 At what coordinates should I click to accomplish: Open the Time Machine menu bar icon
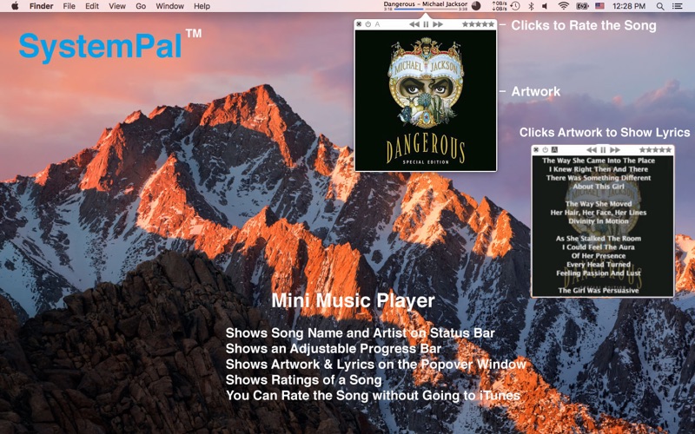tap(515, 6)
